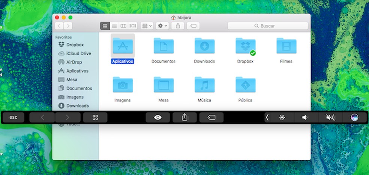This screenshot has width=369, height=175.
Task: Toggle Quick Look eye in the Touch Bar
Action: 158,117
